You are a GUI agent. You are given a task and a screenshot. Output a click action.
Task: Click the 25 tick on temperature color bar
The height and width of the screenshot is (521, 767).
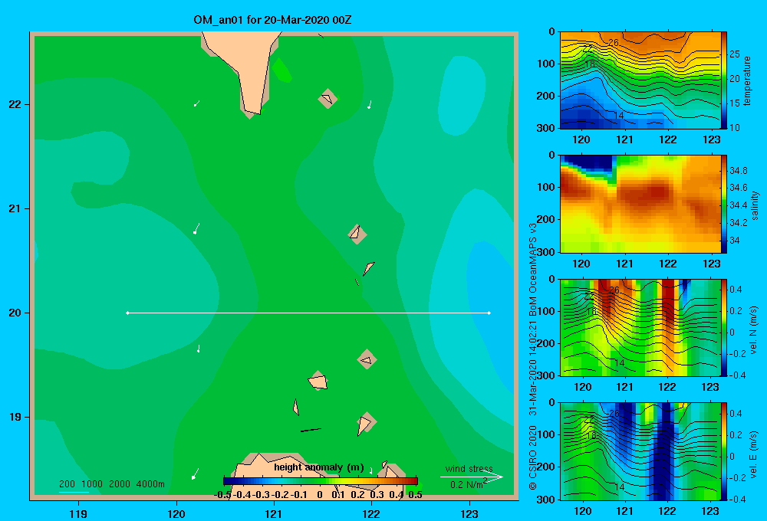[735, 54]
